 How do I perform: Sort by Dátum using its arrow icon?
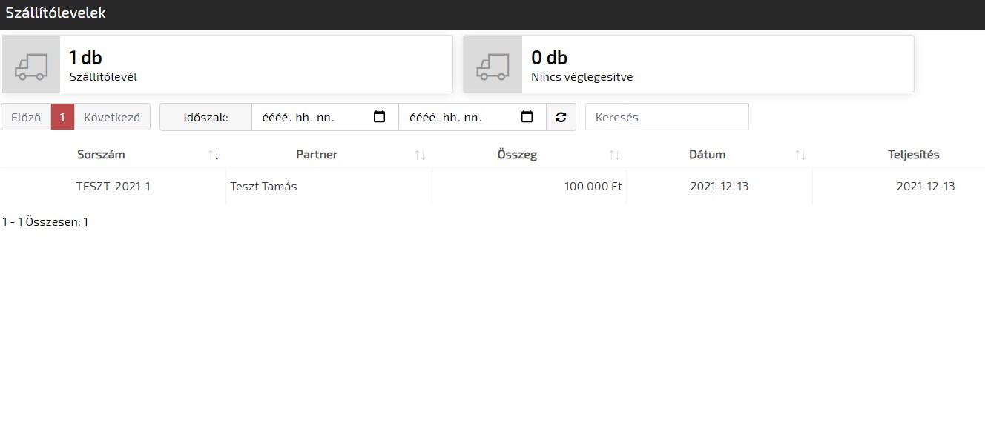pos(800,155)
